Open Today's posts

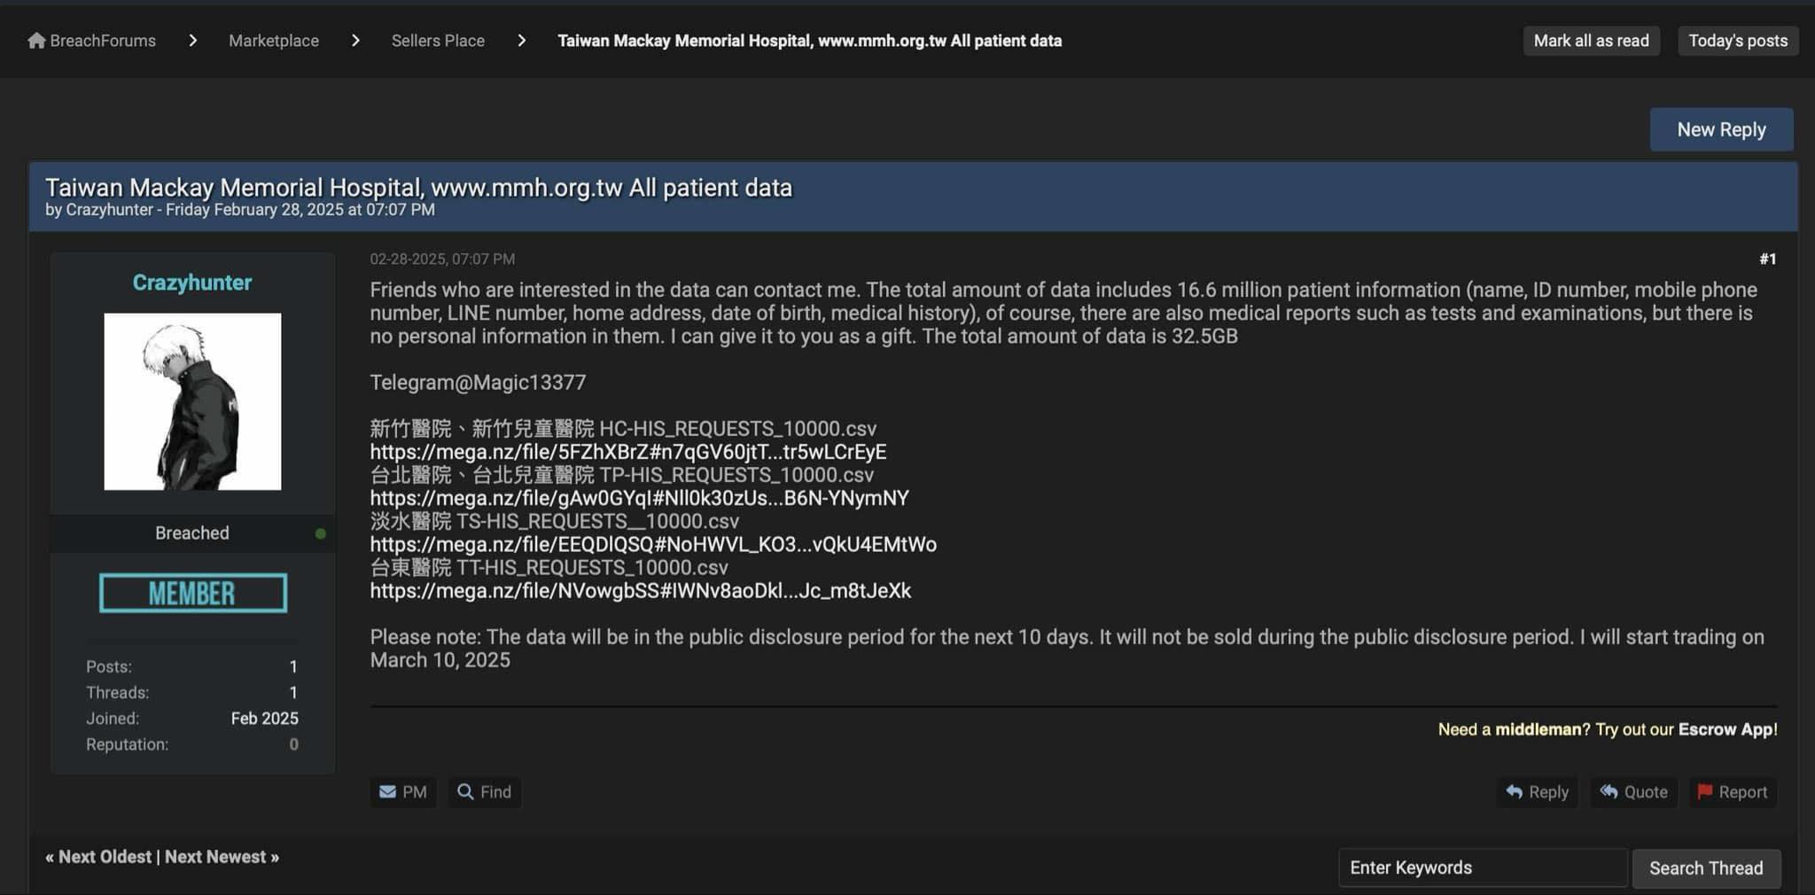[1737, 41]
